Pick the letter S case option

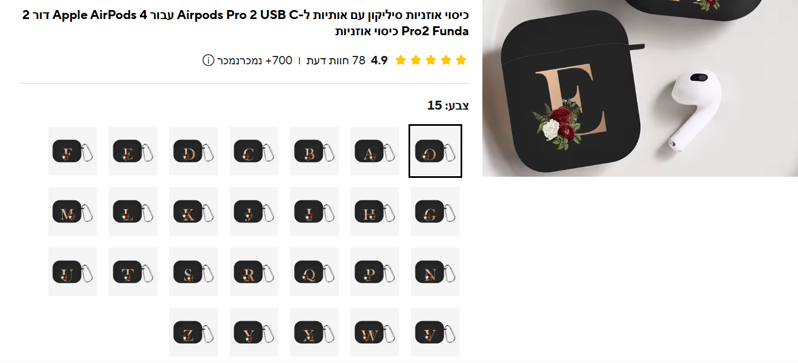point(194,272)
